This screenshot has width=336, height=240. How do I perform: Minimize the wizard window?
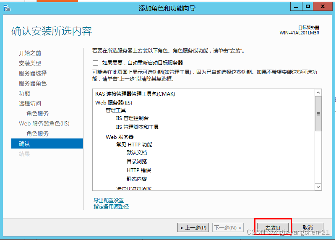(x=296, y=7)
